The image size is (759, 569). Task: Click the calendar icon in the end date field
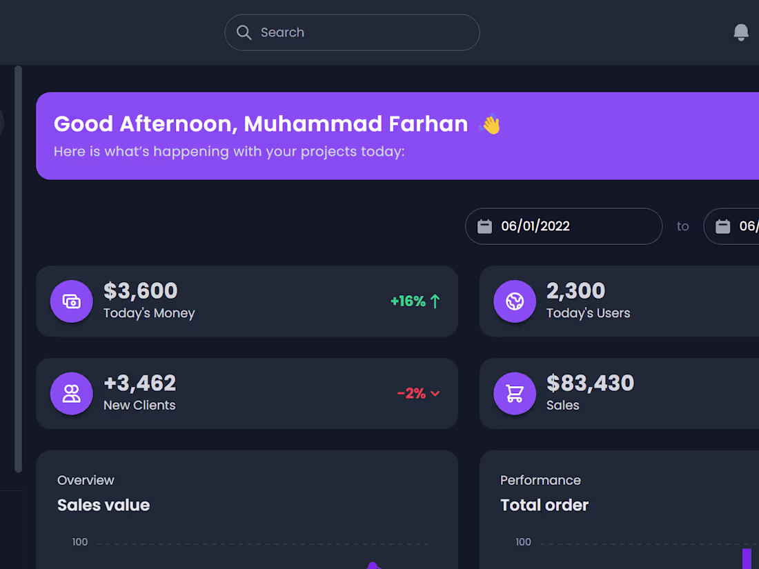[722, 226]
